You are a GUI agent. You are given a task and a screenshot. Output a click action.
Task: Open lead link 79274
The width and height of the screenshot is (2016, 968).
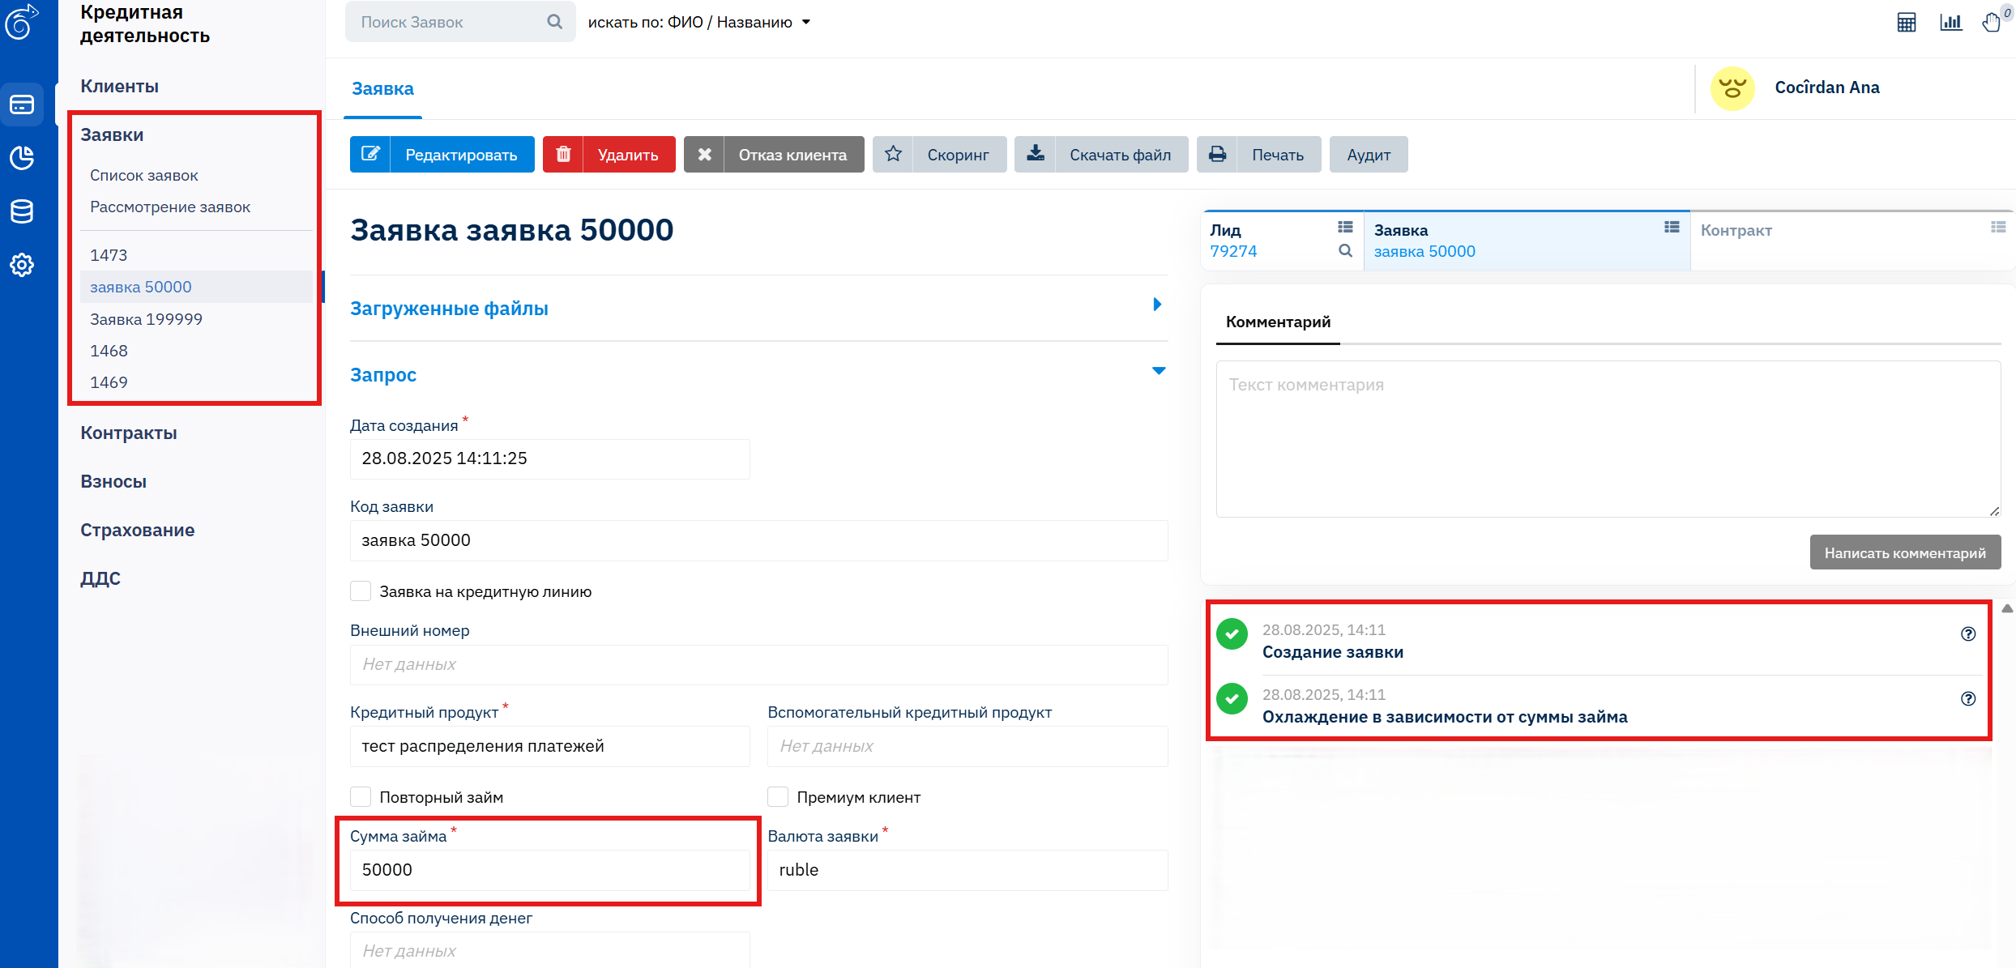point(1233,251)
